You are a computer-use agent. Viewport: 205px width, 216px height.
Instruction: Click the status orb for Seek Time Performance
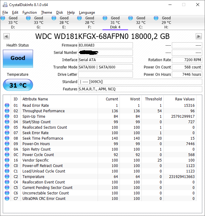click(x=7, y=138)
